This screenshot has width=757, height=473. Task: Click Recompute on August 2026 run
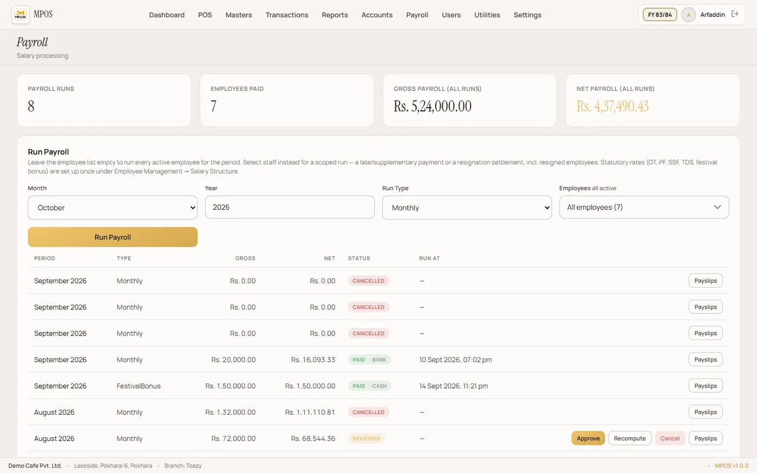pyautogui.click(x=630, y=438)
